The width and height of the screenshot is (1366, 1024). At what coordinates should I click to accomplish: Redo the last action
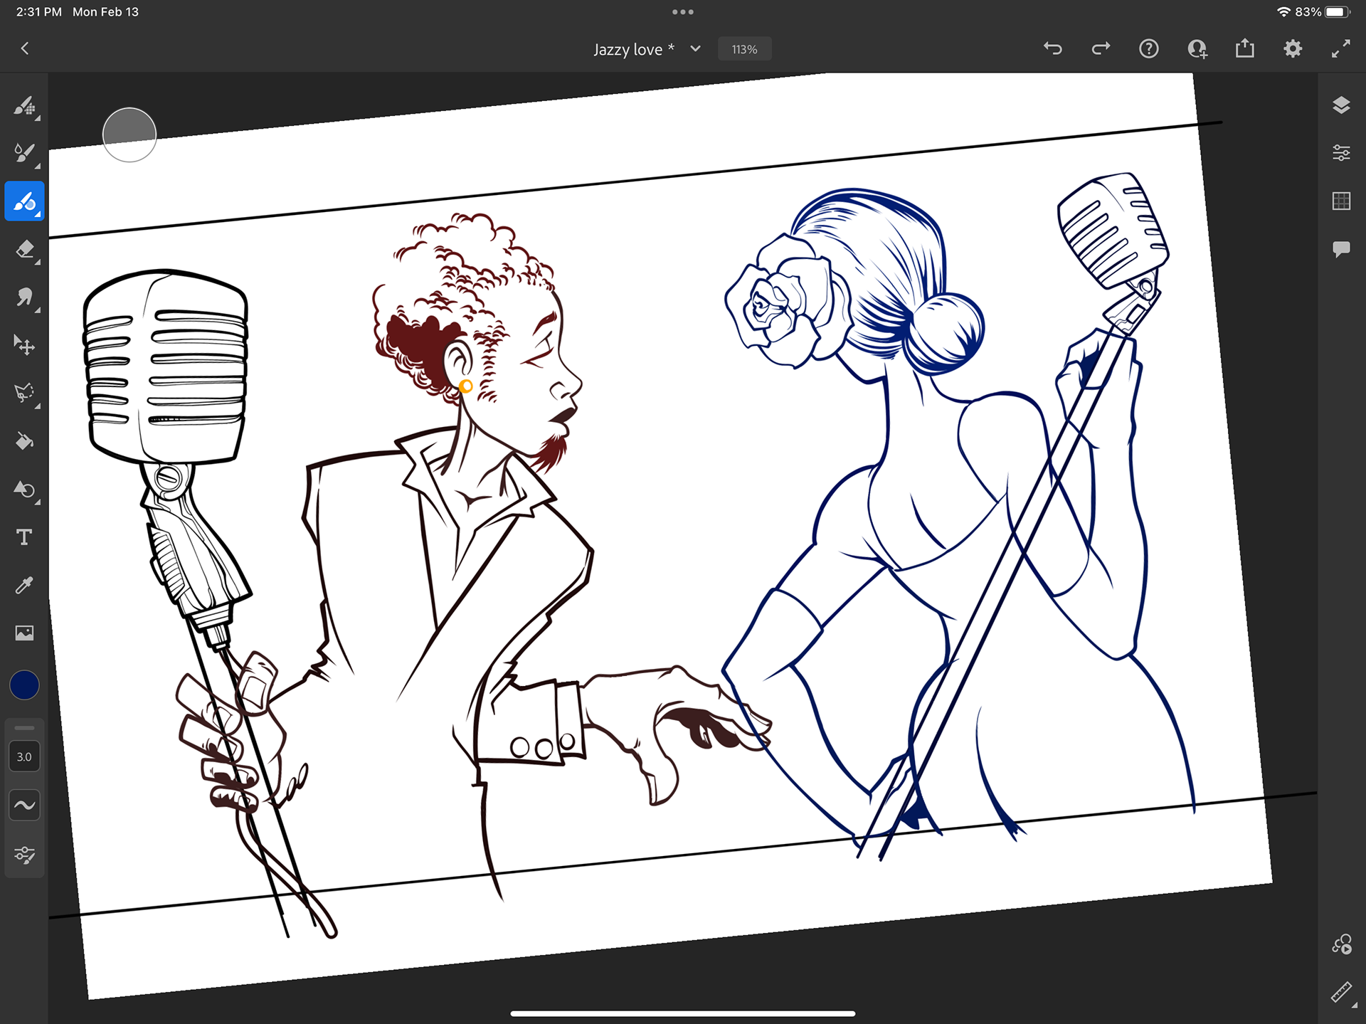point(1101,48)
